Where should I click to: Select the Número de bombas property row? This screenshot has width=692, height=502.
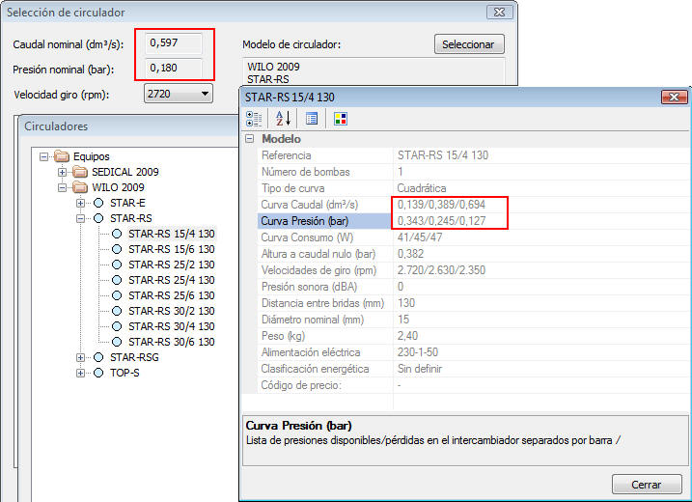pos(475,172)
